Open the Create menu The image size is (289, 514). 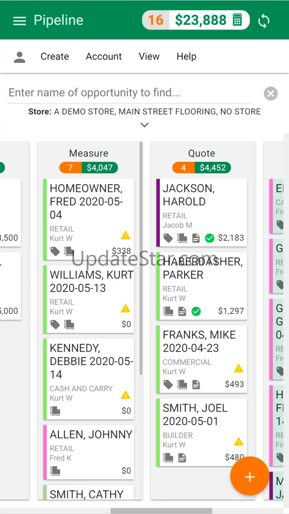coord(55,57)
